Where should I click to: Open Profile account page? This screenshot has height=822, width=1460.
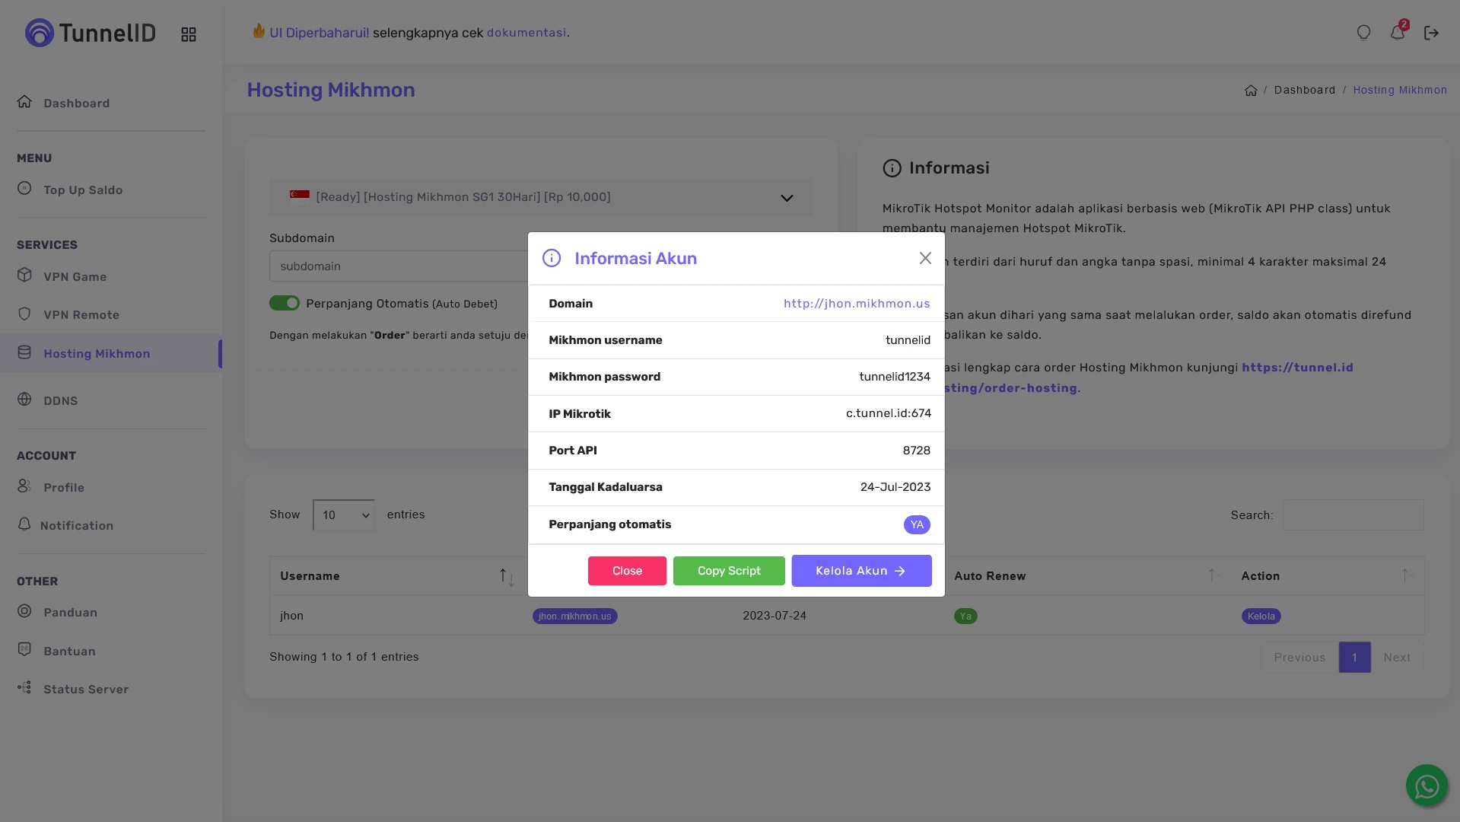click(x=64, y=488)
